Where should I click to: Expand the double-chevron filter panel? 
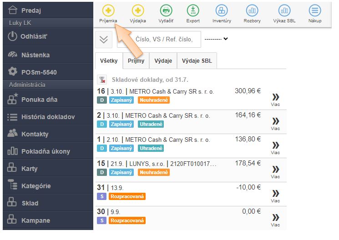[104, 40]
